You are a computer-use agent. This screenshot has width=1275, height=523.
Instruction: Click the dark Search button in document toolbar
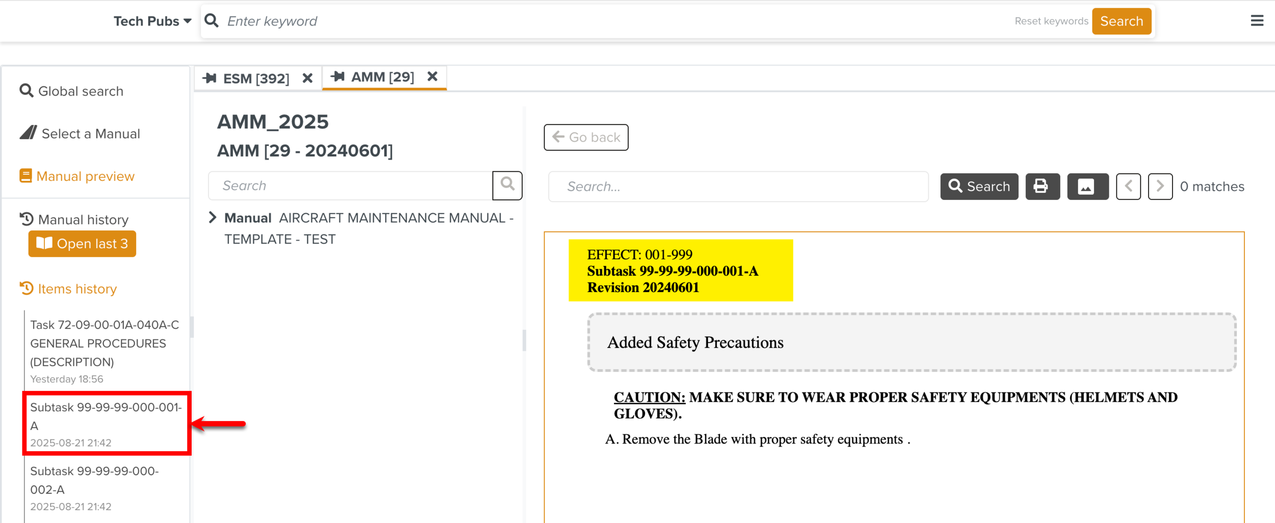click(x=979, y=187)
